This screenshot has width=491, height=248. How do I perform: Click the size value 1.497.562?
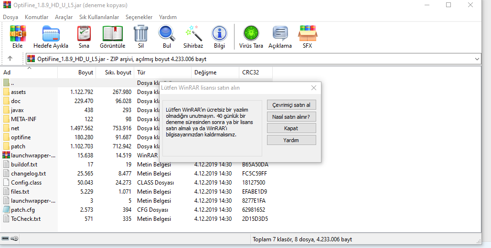82,128
